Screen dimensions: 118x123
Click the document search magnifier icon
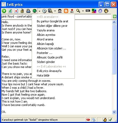[x=50, y=11]
